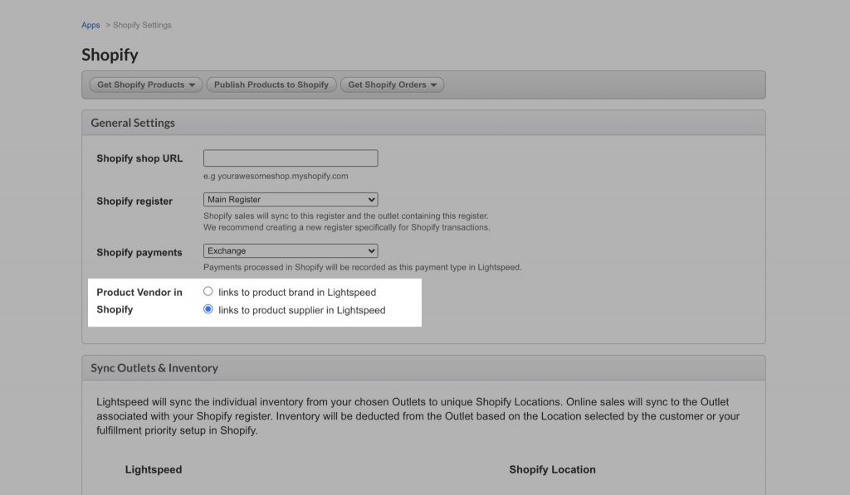The width and height of the screenshot is (850, 495).
Task: Click the Shopify Location column heading
Action: coord(552,468)
